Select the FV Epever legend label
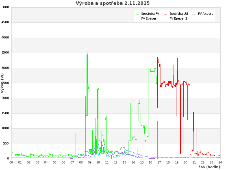 tap(149, 19)
